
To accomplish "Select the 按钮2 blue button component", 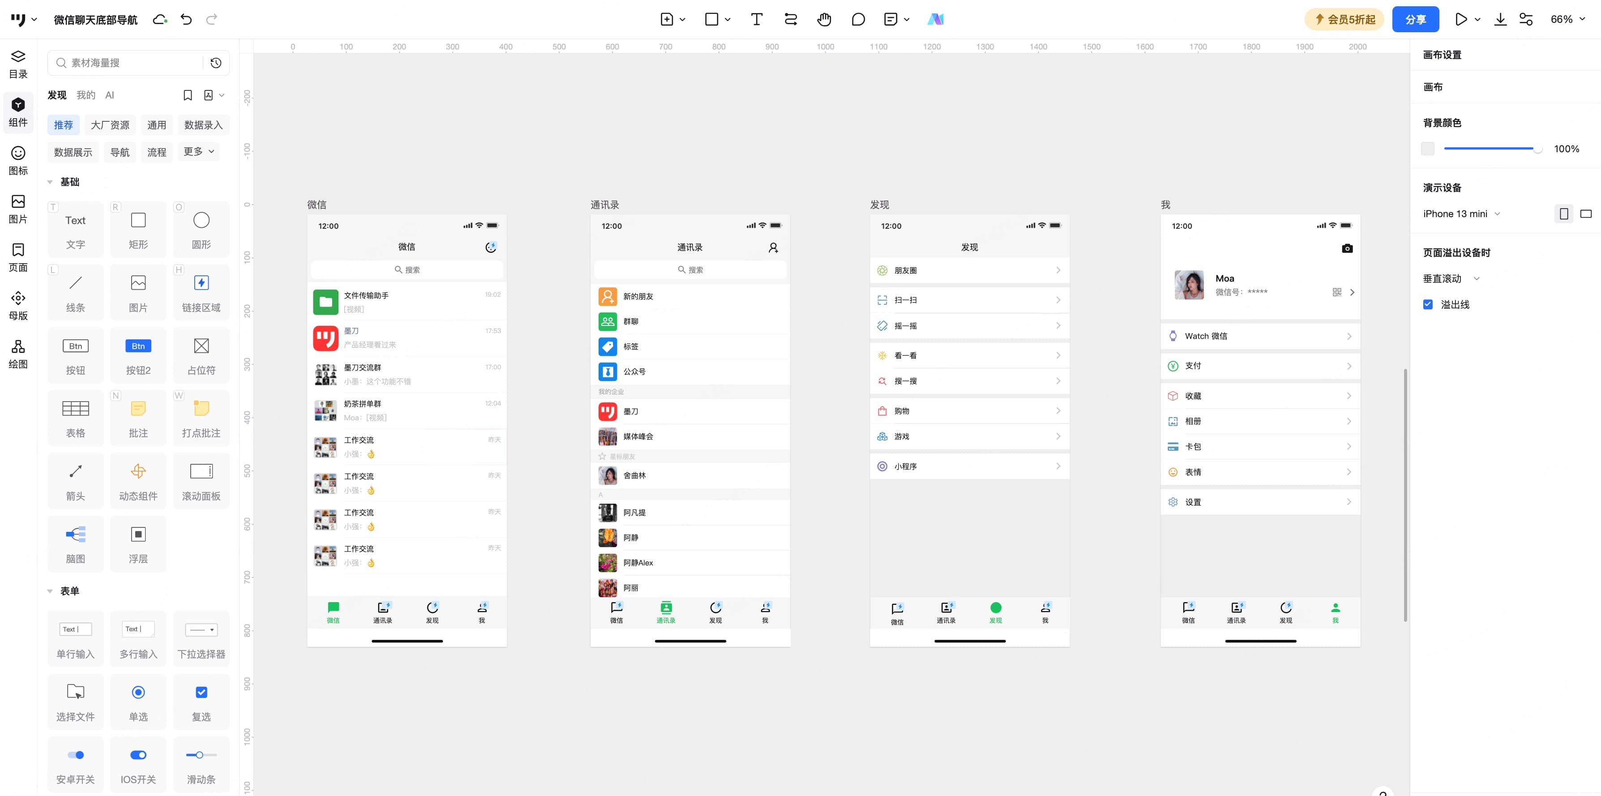I will click(x=138, y=355).
